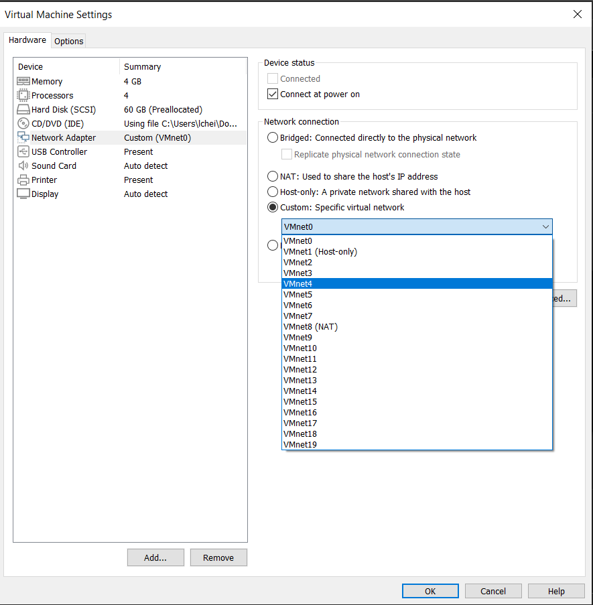This screenshot has height=605, width=593.
Task: Click the Cancel button
Action: point(493,591)
